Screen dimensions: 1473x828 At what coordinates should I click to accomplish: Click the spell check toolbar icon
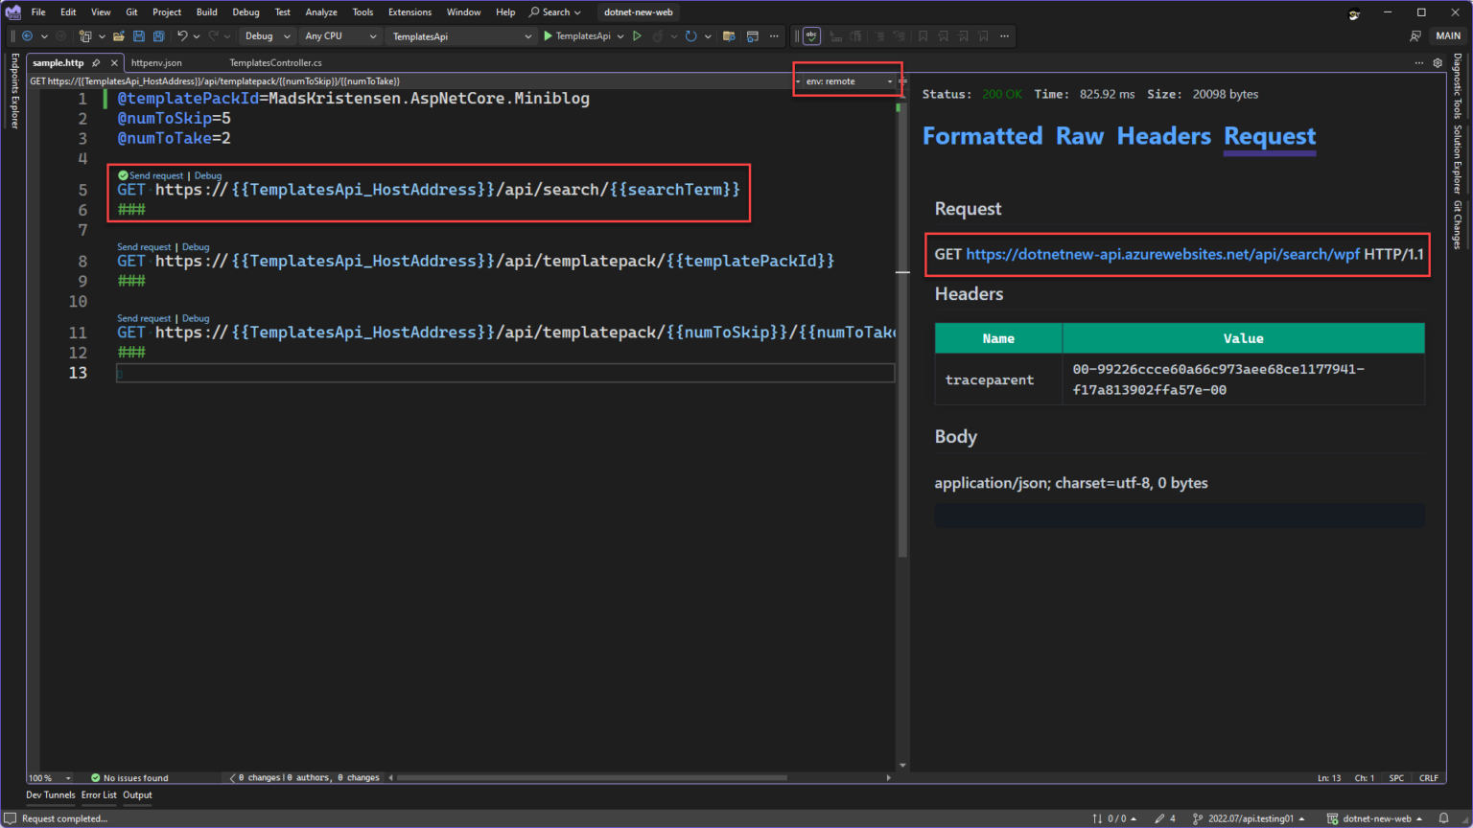811,35
